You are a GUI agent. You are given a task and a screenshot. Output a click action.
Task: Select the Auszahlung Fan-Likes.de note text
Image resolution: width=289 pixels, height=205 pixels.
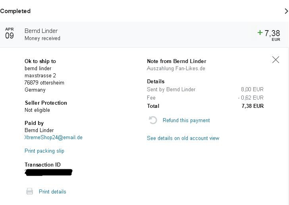coord(176,69)
